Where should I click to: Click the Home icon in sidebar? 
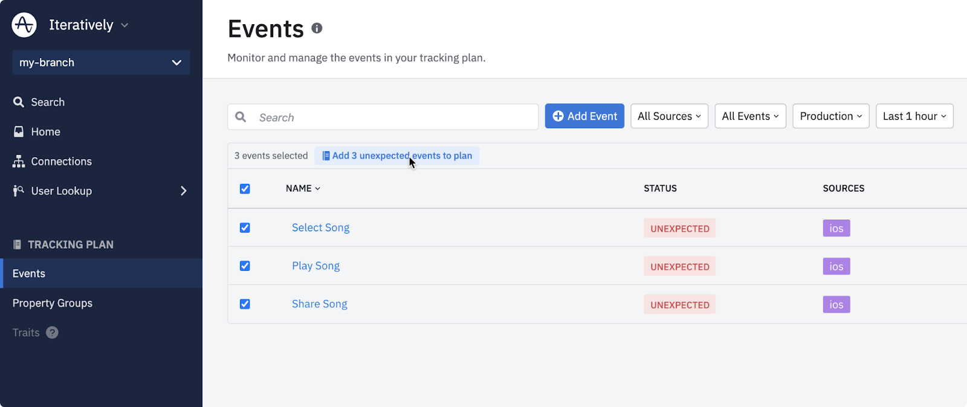point(19,132)
